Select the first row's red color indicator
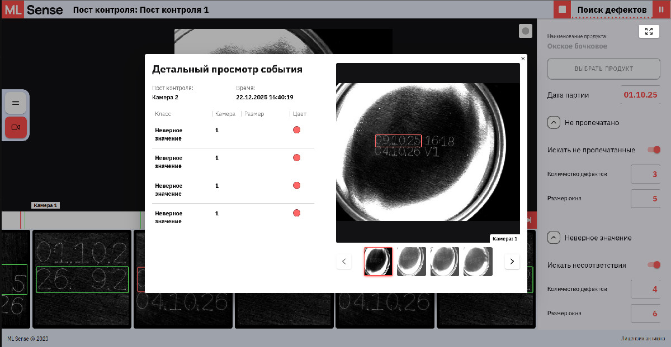671x347 pixels. coord(296,130)
